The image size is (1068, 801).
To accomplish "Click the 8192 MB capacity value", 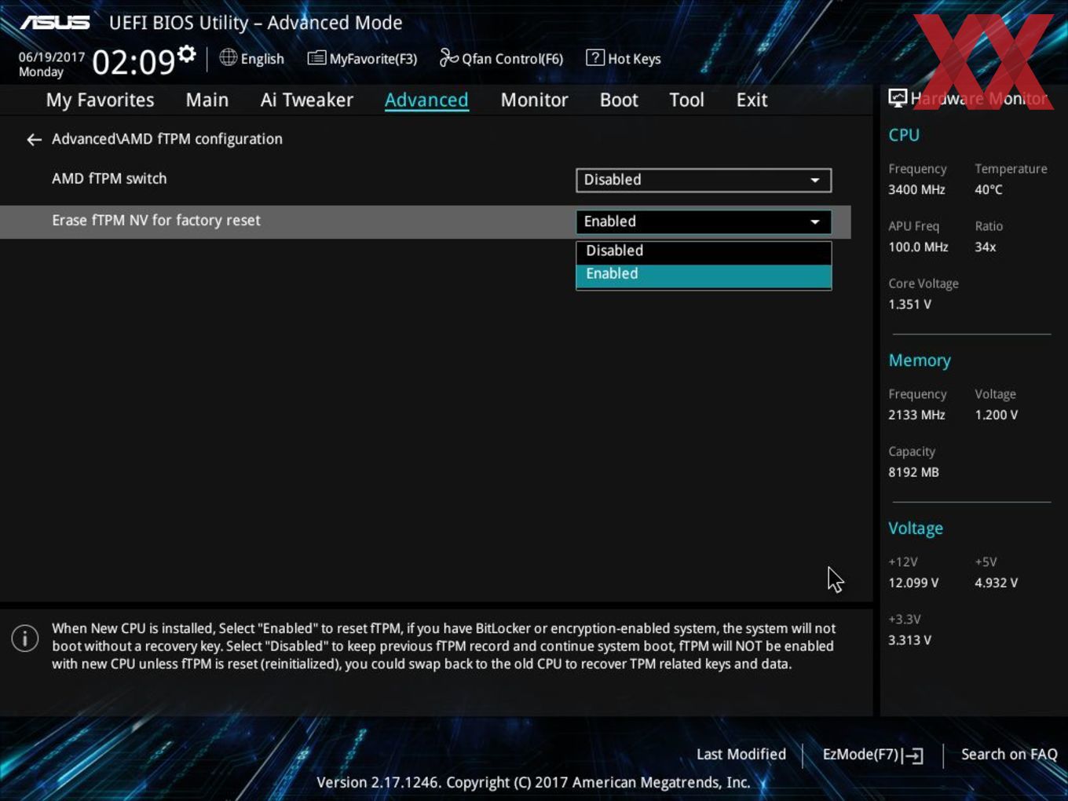I will pyautogui.click(x=913, y=473).
